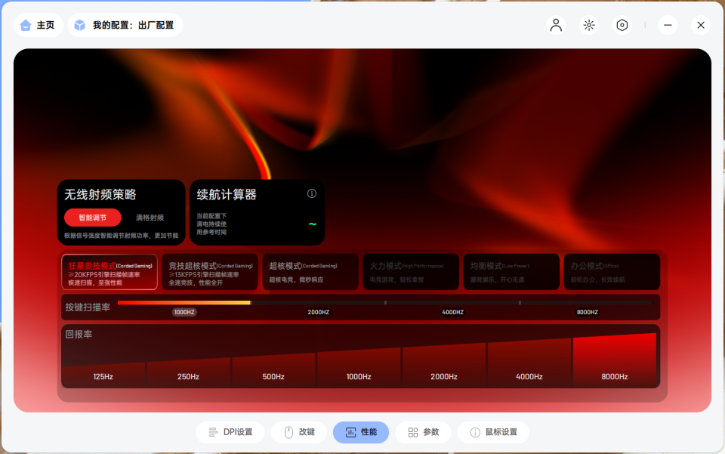Image resolution: width=725 pixels, height=454 pixels.
Task: Click the 性能 performance chart icon
Action: (350, 432)
